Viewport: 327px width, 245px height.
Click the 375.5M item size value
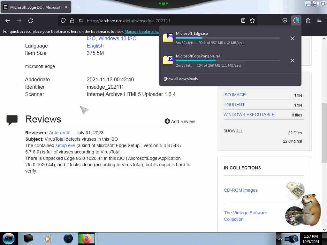click(95, 53)
